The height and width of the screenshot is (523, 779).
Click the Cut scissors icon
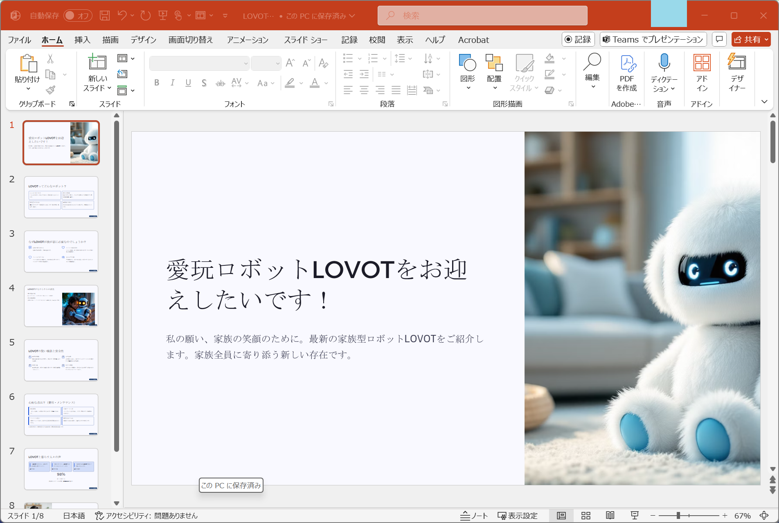(x=50, y=59)
